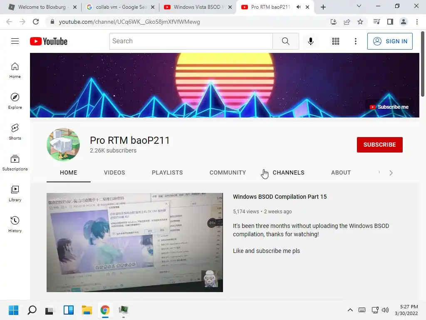The width and height of the screenshot is (426, 320).
Task: Select the CHANNELS channel tab
Action: click(289, 173)
